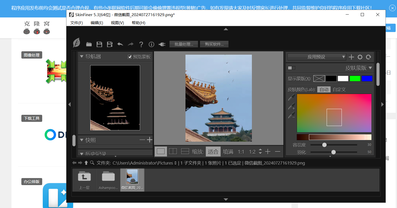Viewport: 397px width, 208px height.
Task: Click the 购买软件... button
Action: click(x=214, y=44)
